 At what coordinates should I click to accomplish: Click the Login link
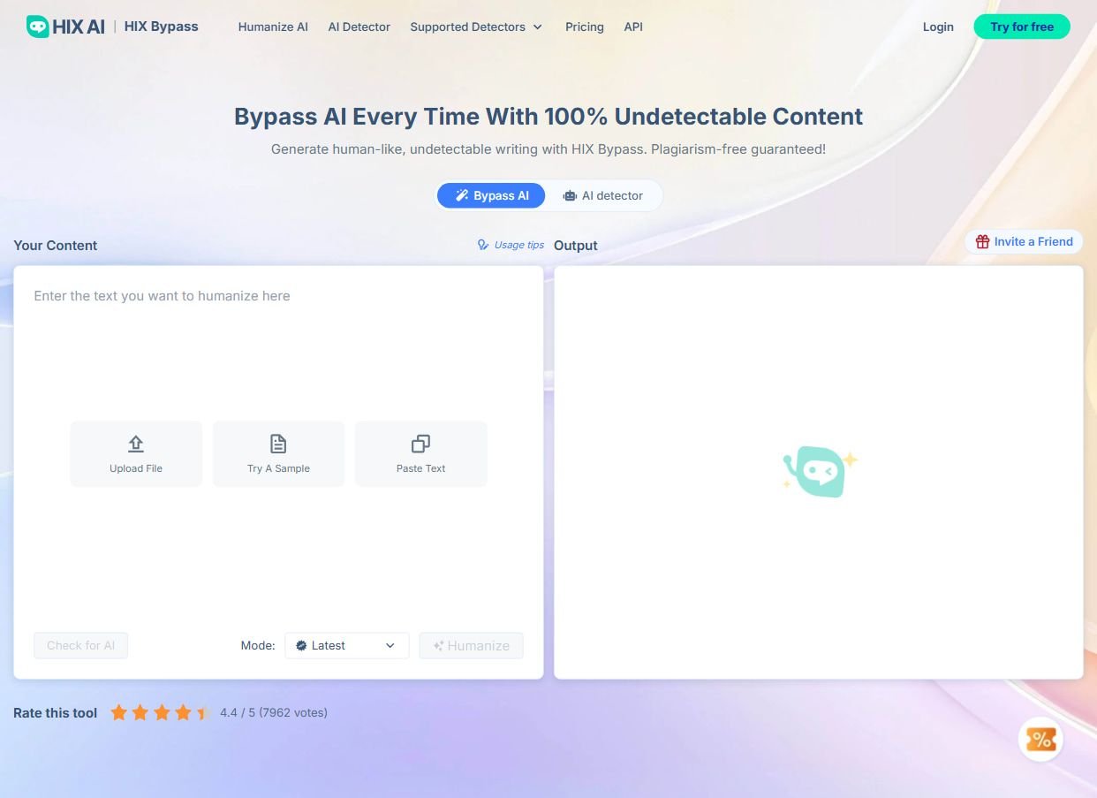[x=937, y=27]
